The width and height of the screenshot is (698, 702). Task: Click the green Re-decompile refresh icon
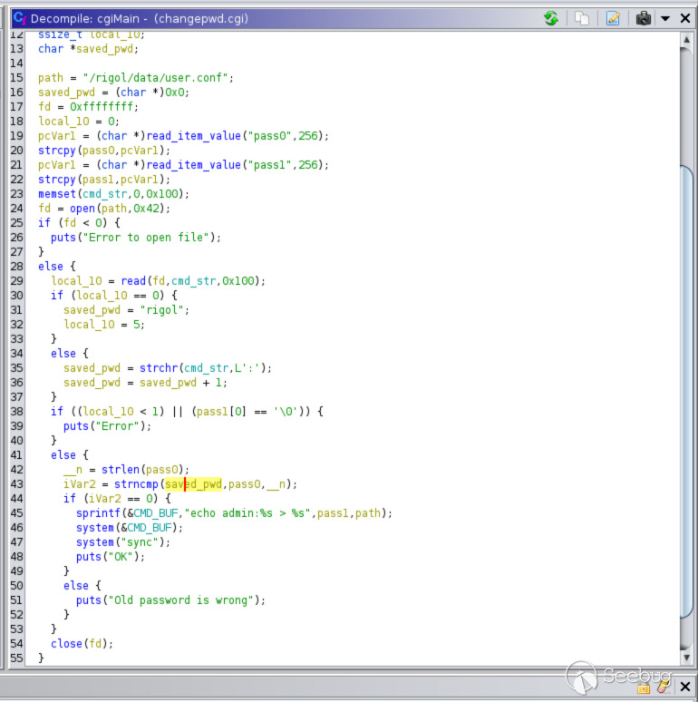(551, 18)
